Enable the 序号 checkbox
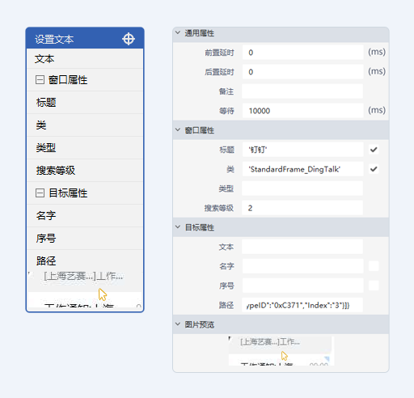Image resolution: width=414 pixels, height=398 pixels. [x=374, y=286]
